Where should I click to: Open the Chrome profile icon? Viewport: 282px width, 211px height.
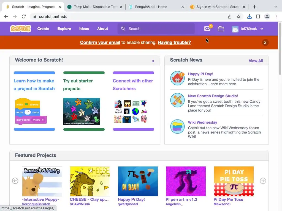click(x=267, y=16)
